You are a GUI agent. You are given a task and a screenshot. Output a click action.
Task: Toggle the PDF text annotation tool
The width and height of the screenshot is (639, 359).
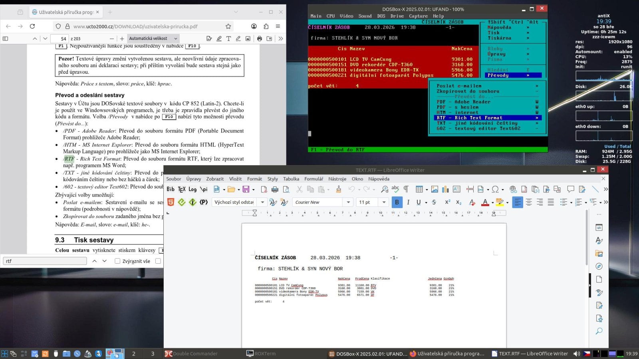228,39
